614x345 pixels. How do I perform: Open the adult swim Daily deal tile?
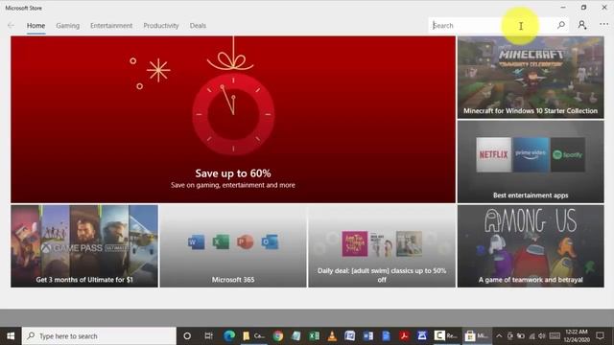(382, 246)
